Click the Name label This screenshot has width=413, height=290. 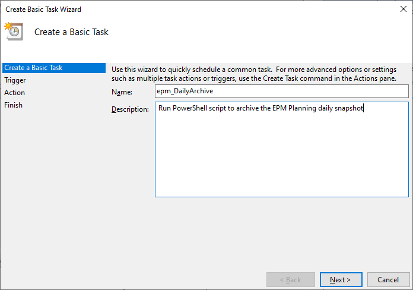(123, 92)
